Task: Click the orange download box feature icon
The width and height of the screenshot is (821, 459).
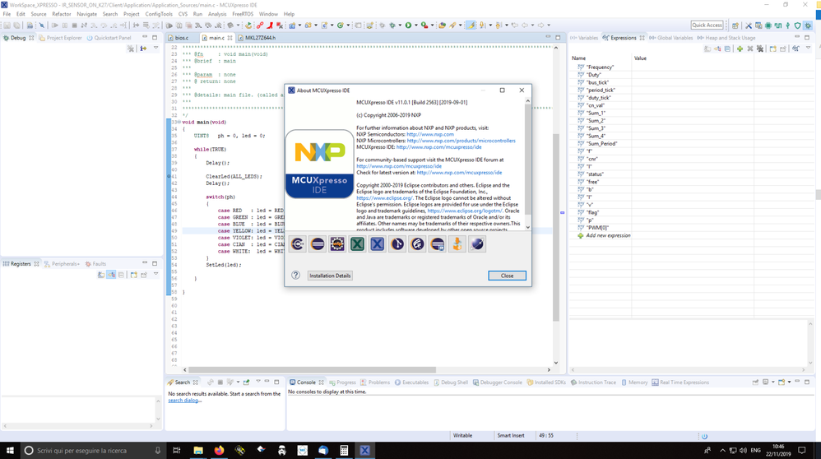Action: [457, 243]
